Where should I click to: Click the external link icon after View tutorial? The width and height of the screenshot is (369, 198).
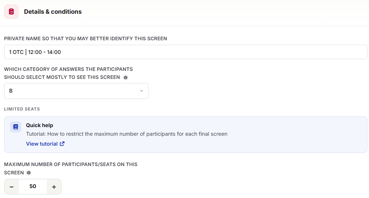coord(62,144)
